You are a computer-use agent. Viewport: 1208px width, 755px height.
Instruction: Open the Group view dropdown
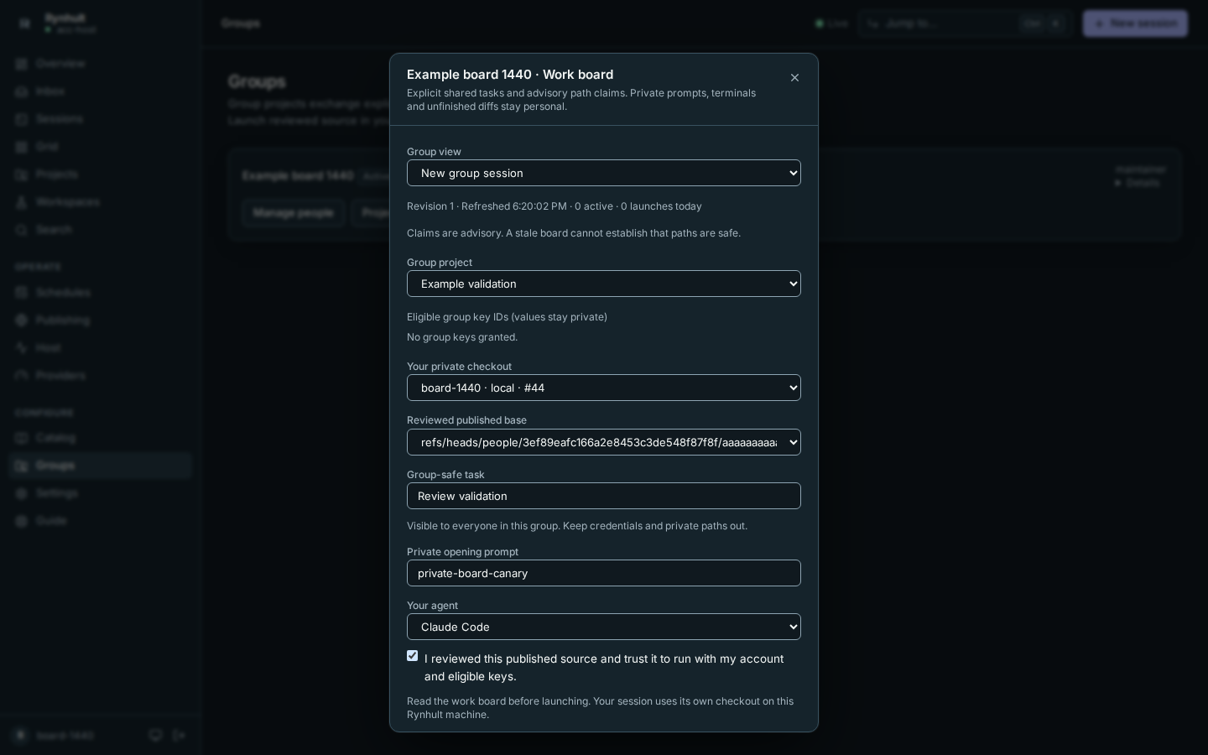point(604,173)
